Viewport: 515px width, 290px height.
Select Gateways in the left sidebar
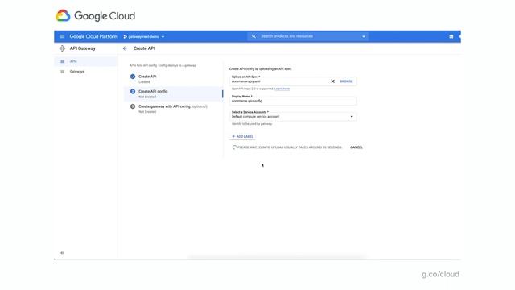(x=86, y=72)
